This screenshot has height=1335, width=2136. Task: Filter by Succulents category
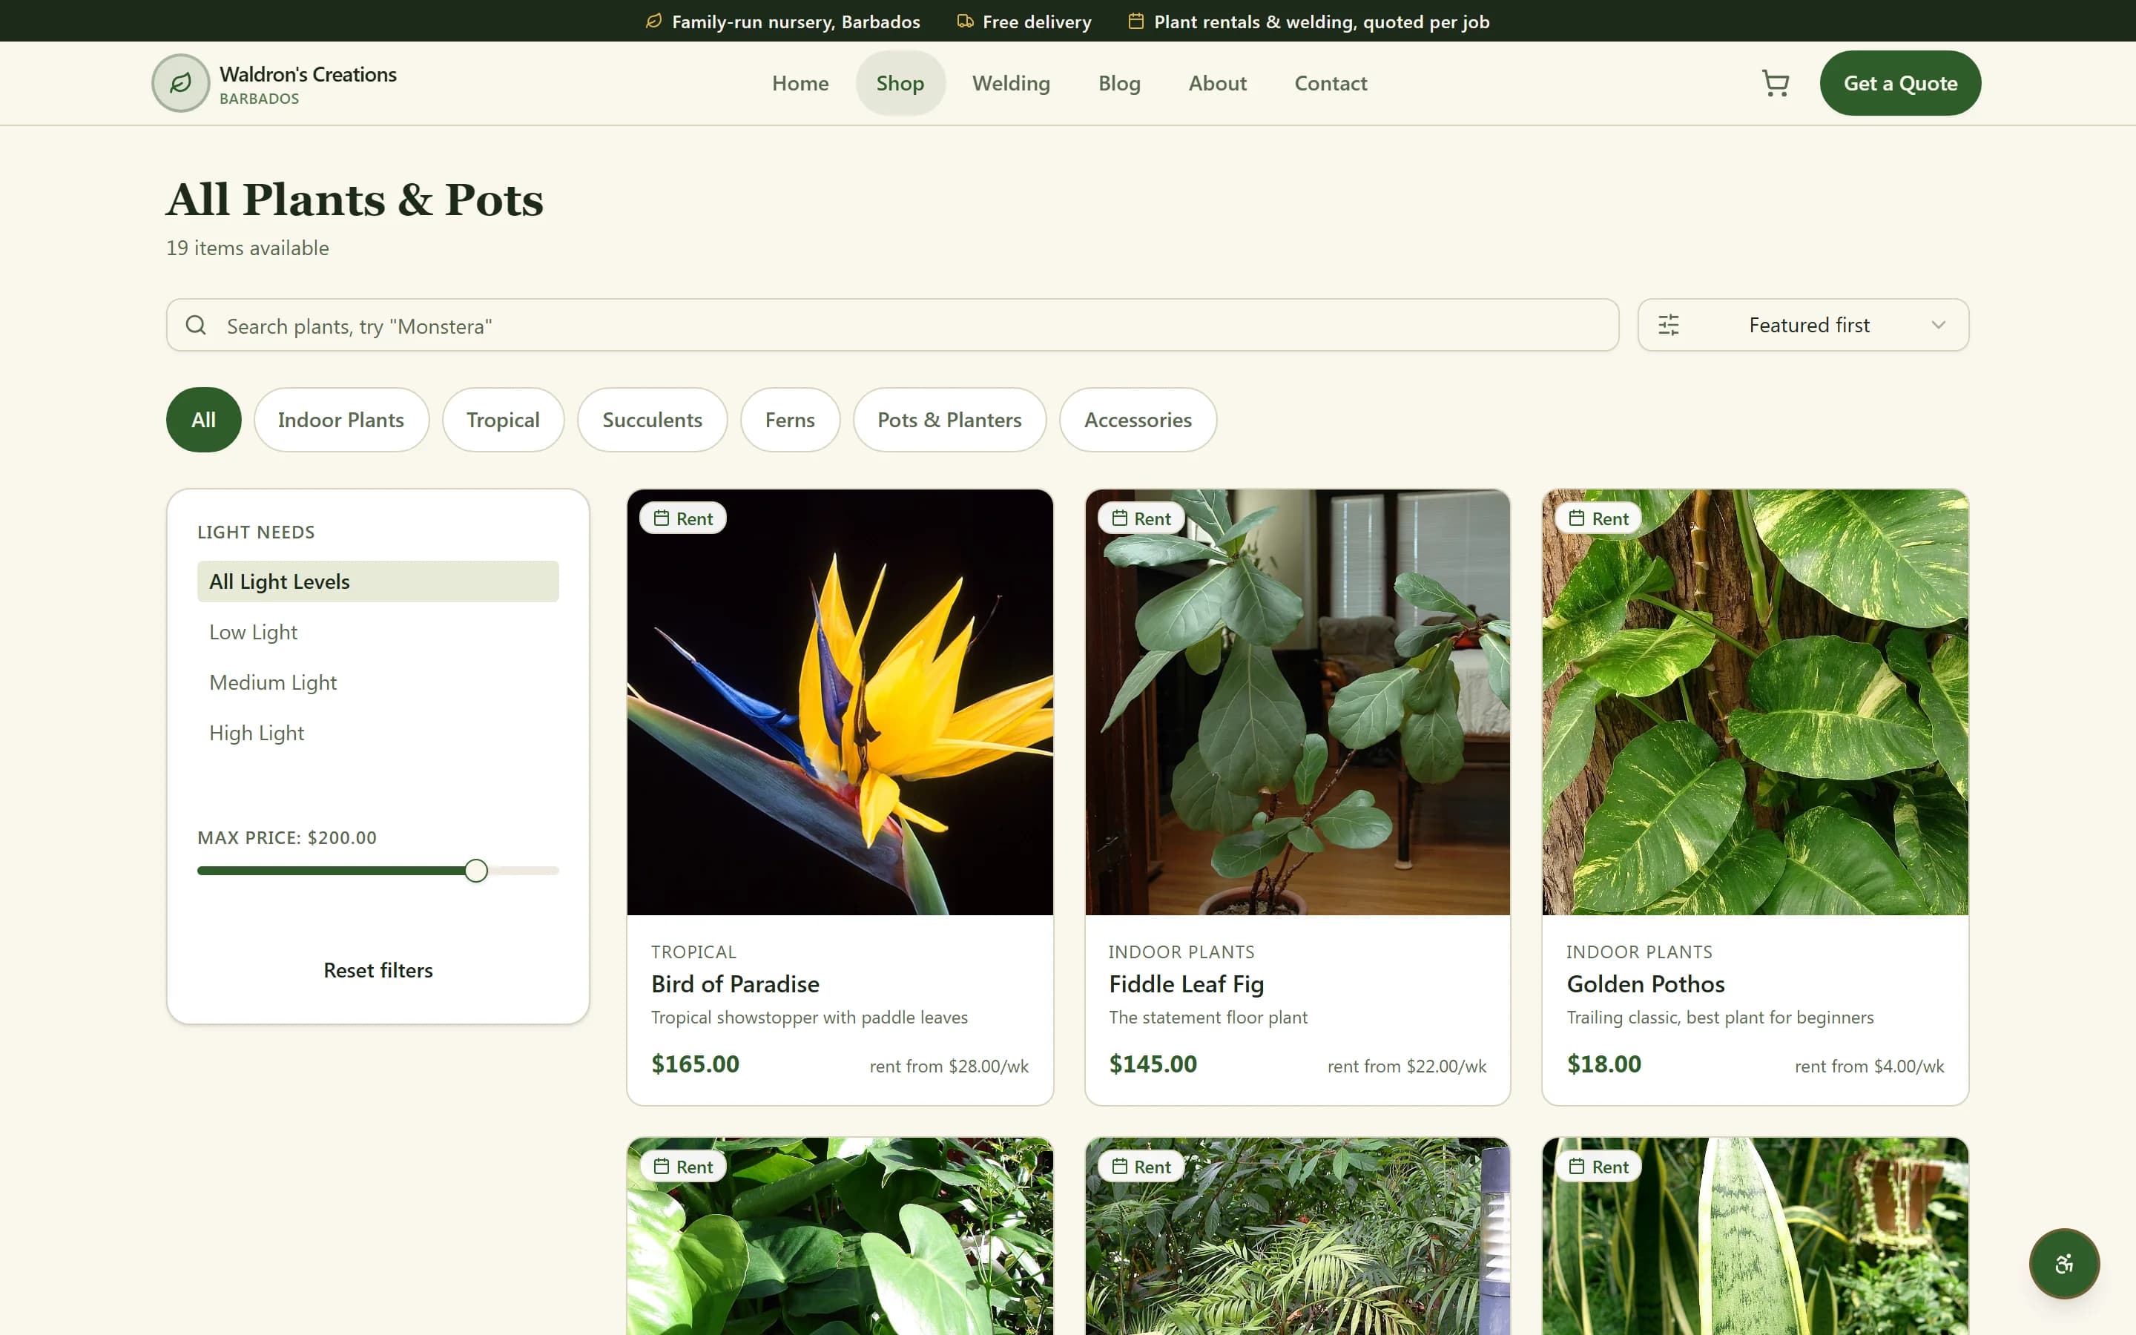(x=652, y=419)
